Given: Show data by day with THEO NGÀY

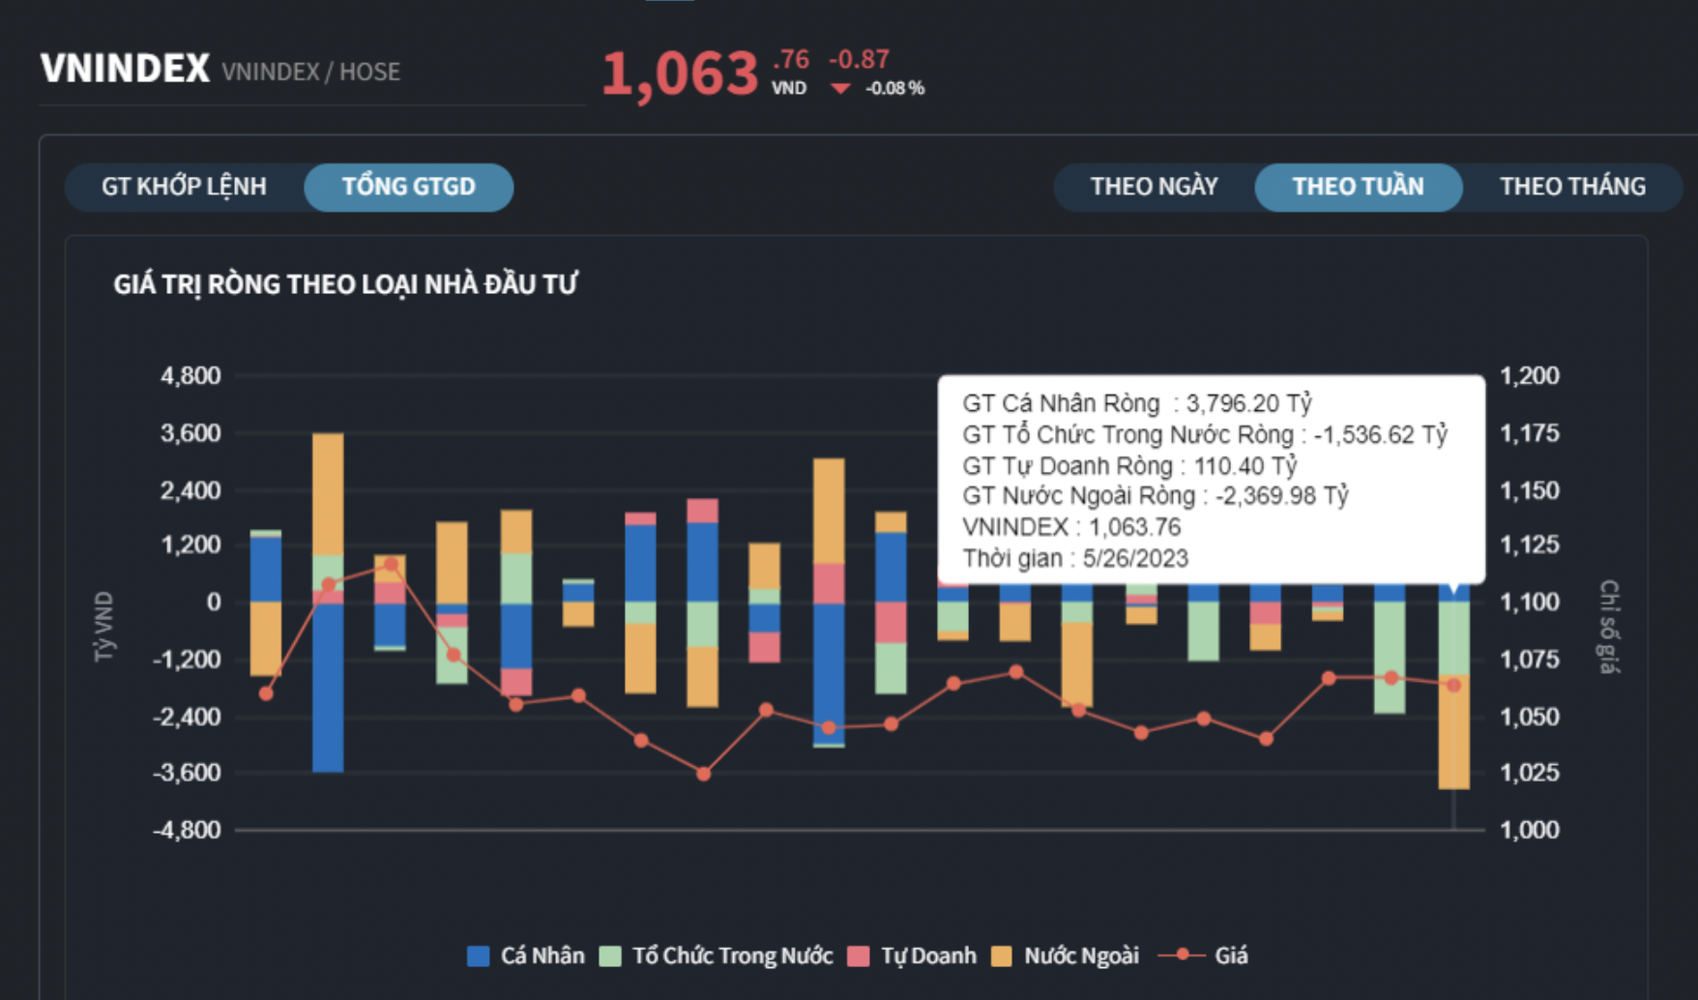Looking at the screenshot, I should (1154, 187).
